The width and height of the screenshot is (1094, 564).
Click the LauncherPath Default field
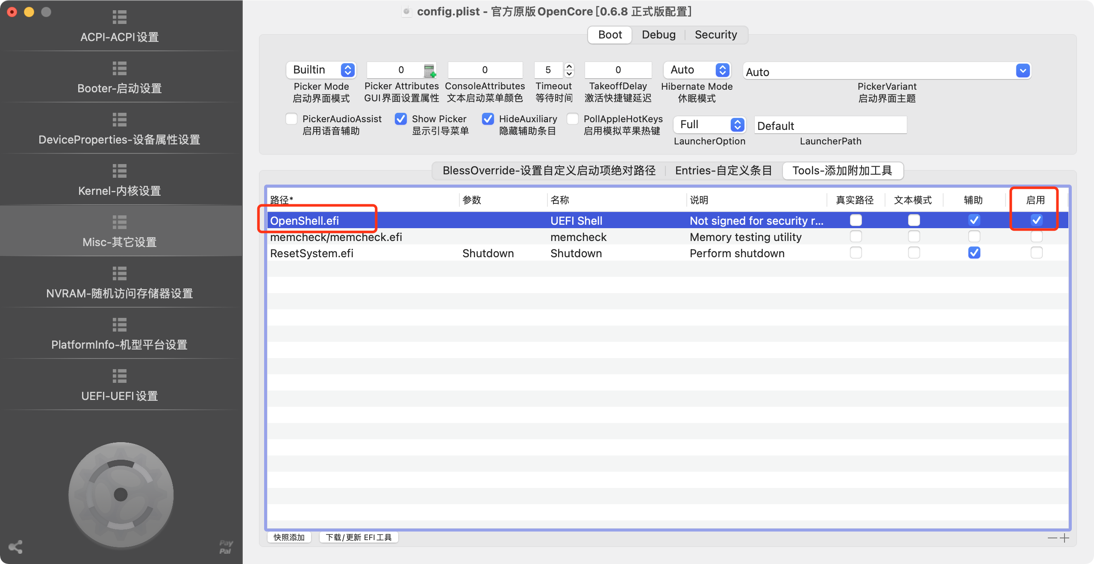tap(830, 125)
